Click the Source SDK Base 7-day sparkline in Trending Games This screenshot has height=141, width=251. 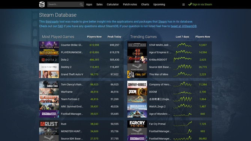point(182,67)
